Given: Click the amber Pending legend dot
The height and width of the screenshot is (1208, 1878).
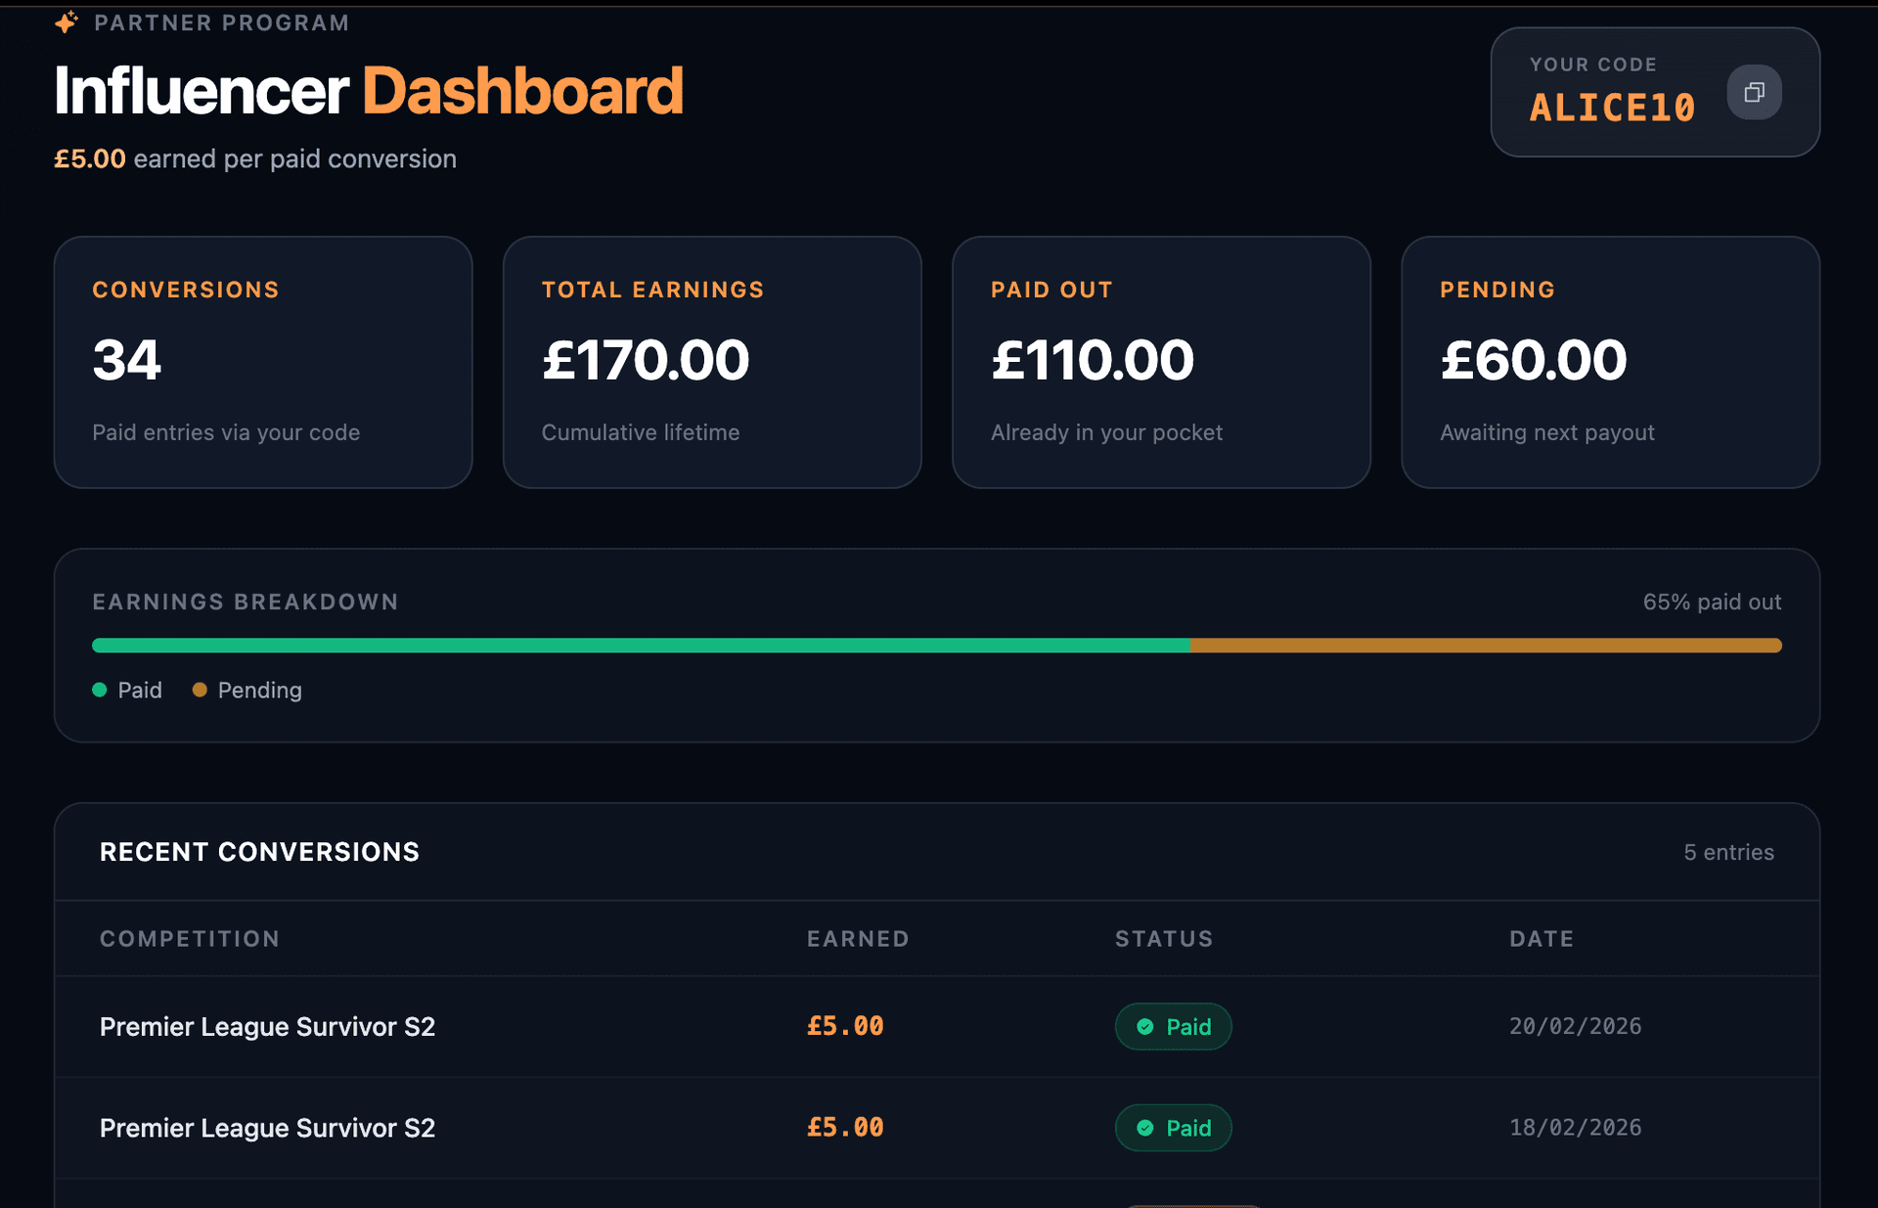Looking at the screenshot, I should tap(200, 690).
